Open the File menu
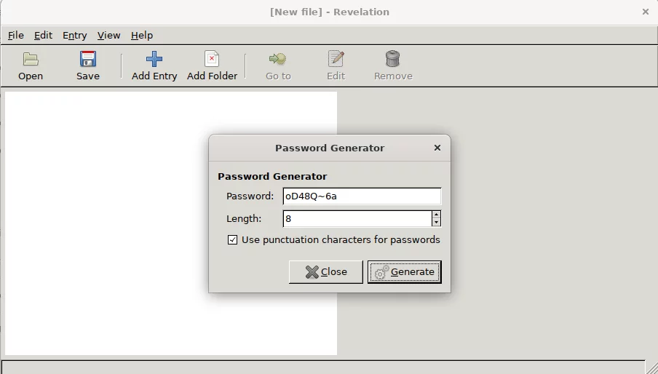The width and height of the screenshot is (658, 374). [x=16, y=35]
